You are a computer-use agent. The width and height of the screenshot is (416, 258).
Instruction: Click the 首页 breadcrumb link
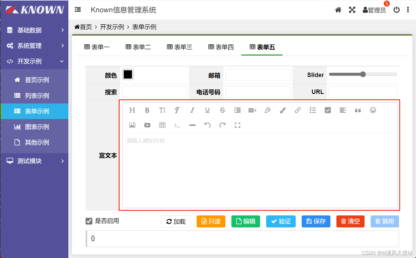pyautogui.click(x=83, y=27)
